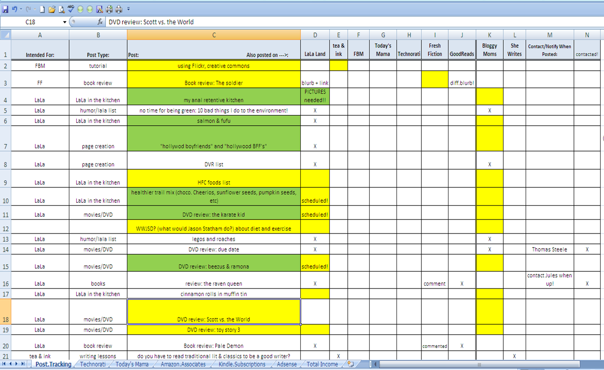Click the 'LaLa Land' column heading cell
Screen dimensions: 604x370
315,50
